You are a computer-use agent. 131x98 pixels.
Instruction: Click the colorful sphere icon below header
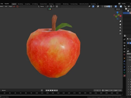50,9
